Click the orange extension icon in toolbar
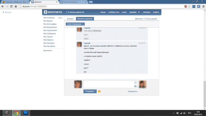This screenshot has height=116, width=206. coord(194,6)
